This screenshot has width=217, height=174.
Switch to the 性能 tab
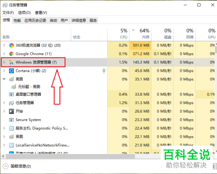pos(17,20)
